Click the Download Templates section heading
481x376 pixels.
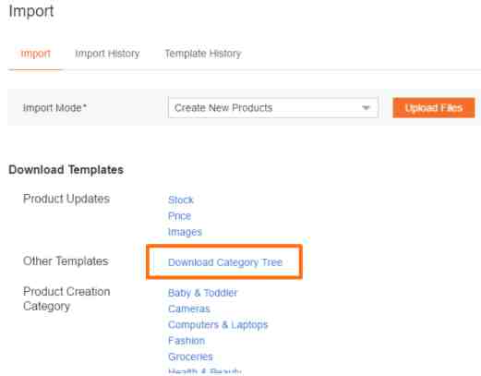pos(66,170)
